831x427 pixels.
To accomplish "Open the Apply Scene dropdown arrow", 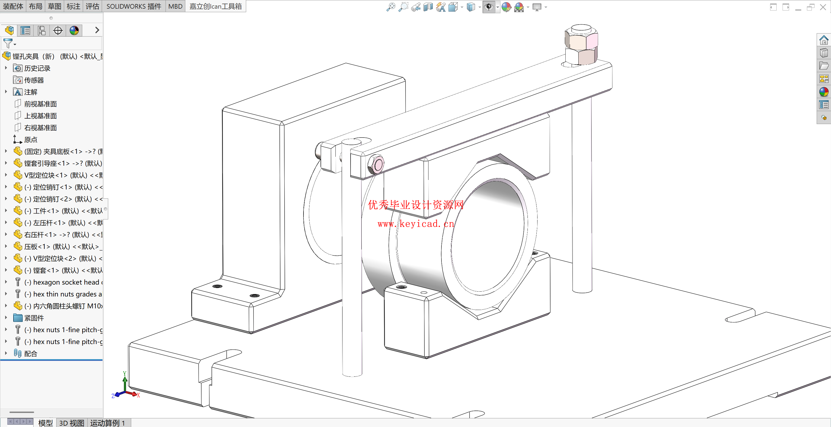I will click(x=528, y=7).
